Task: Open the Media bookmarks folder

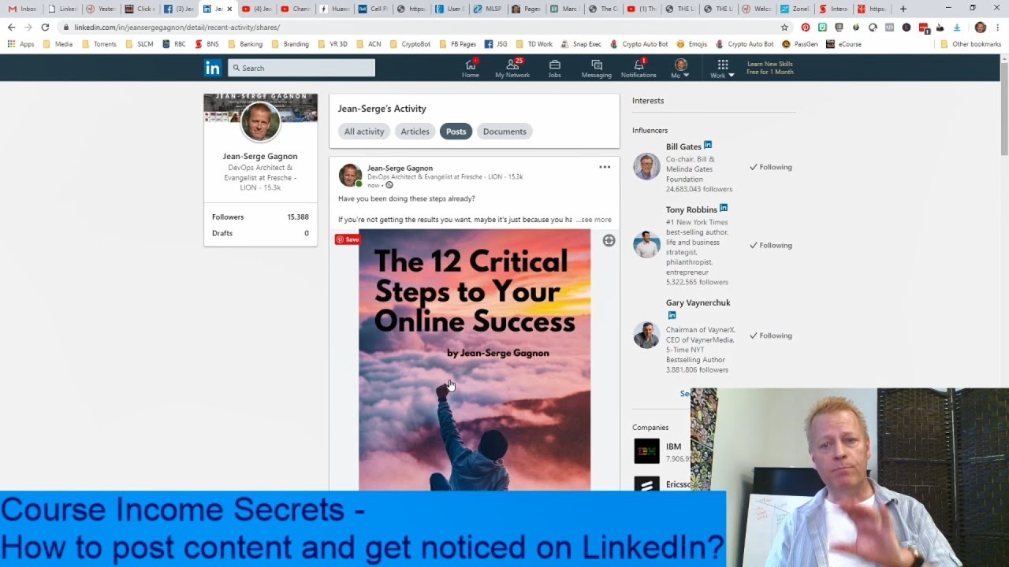Action: [58, 44]
